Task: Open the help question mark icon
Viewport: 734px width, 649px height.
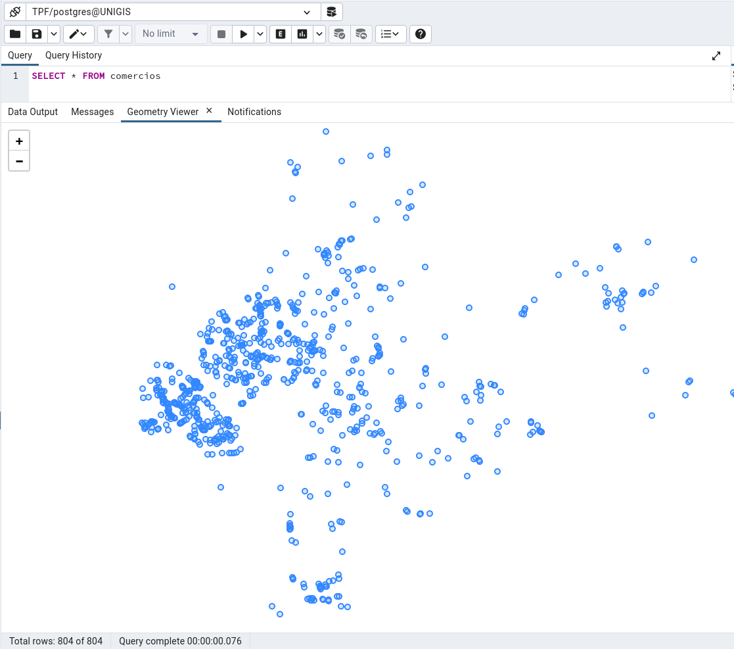Action: tap(421, 34)
